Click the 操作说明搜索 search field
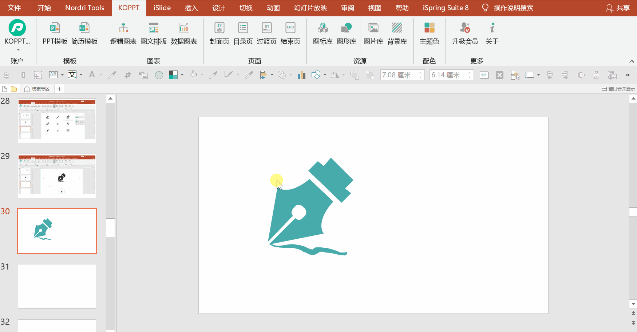 514,8
